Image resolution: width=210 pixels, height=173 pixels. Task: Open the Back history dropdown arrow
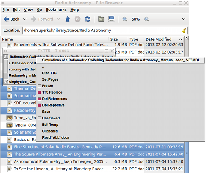(25, 19)
